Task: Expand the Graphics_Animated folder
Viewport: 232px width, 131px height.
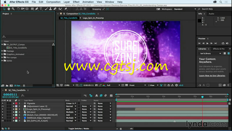Action: (2, 54)
